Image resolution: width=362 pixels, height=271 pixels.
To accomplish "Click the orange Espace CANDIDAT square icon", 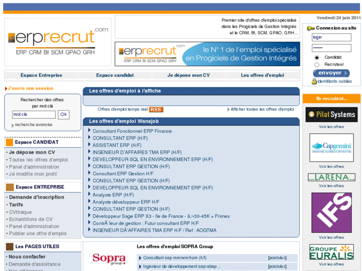I will pos(9,142).
